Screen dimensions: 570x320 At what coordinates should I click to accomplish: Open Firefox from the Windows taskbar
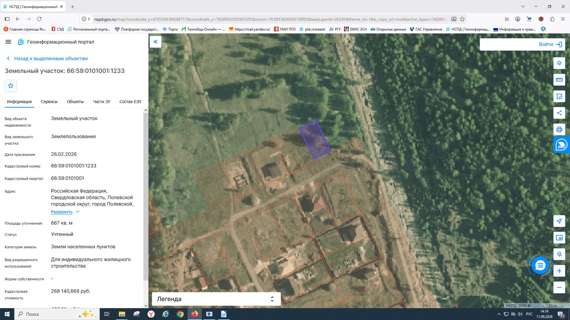tap(195, 314)
